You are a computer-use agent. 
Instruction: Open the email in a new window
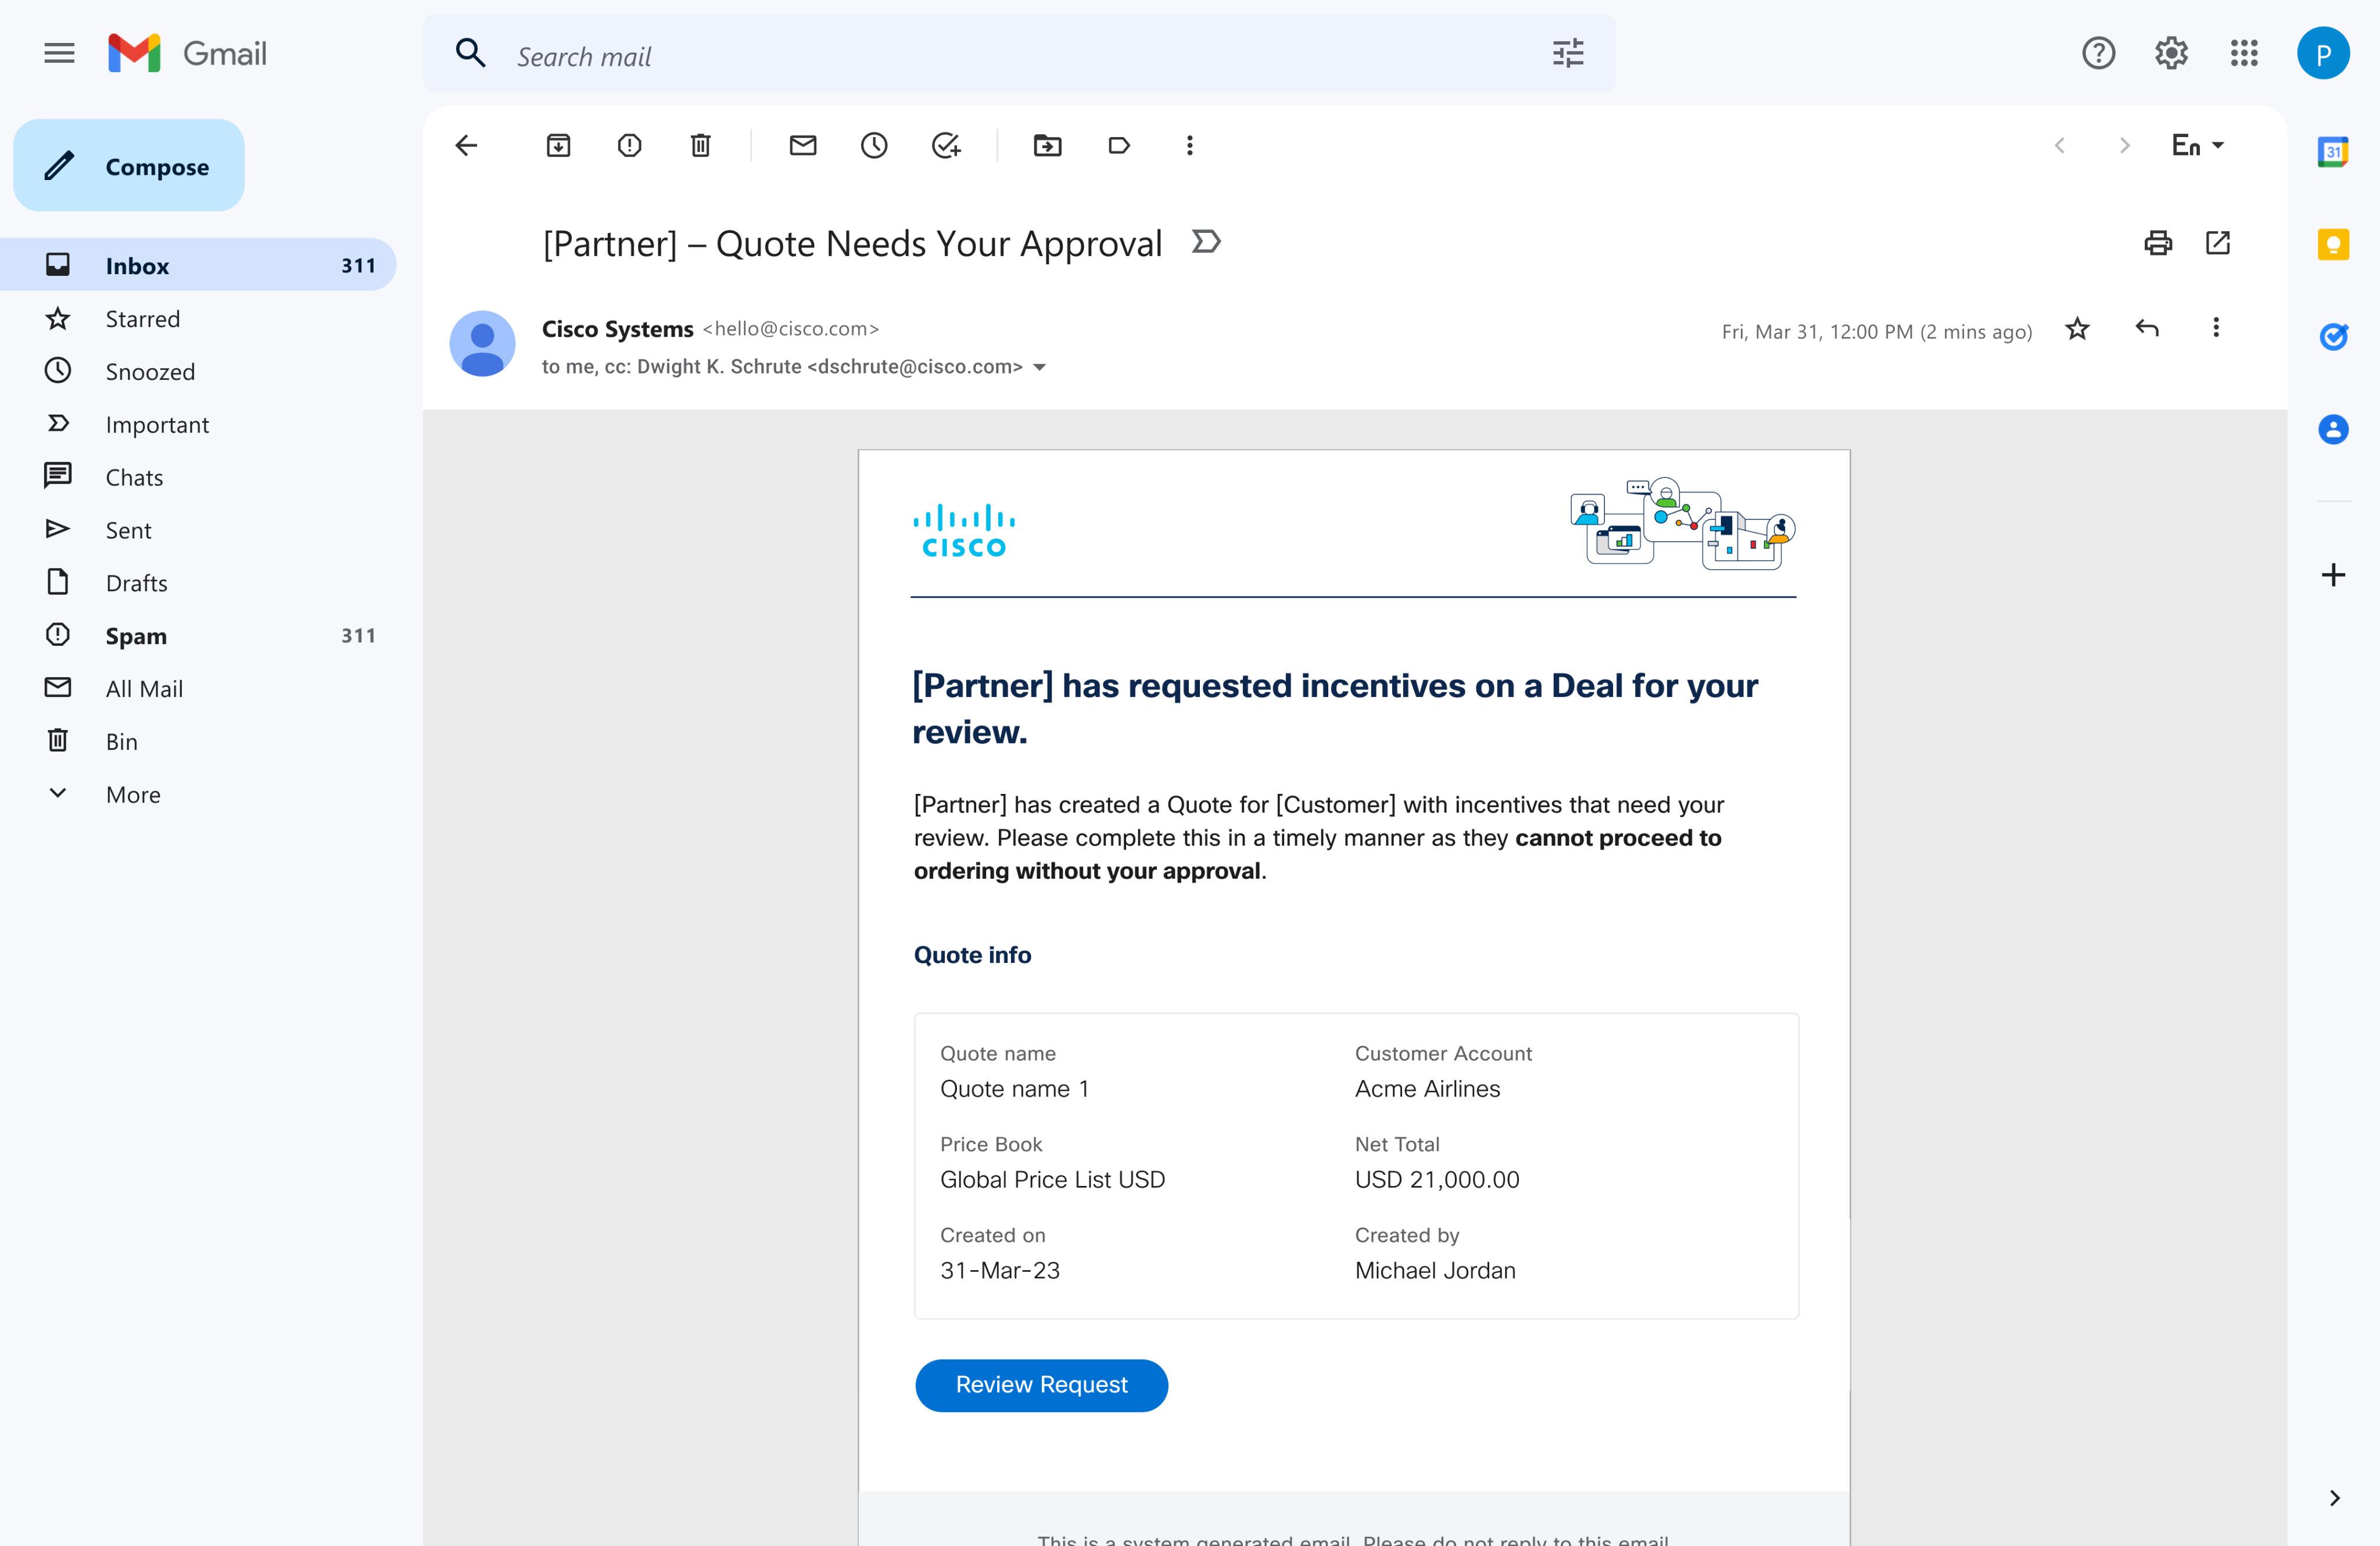point(2217,243)
